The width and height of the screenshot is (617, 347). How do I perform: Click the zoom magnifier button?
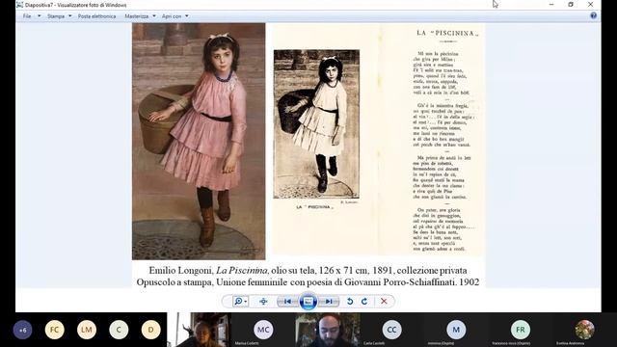pyautogui.click(x=240, y=302)
